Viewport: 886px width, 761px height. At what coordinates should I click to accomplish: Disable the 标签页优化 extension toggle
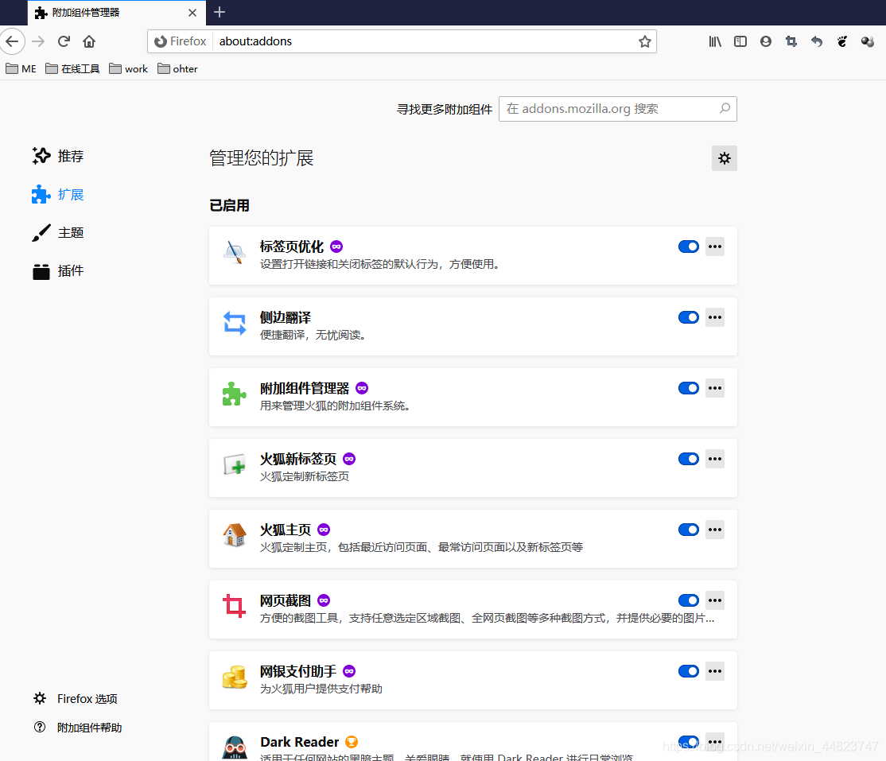coord(688,247)
